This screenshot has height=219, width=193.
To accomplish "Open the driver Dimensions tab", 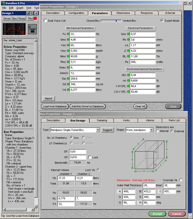I will pyautogui.click(x=123, y=13).
